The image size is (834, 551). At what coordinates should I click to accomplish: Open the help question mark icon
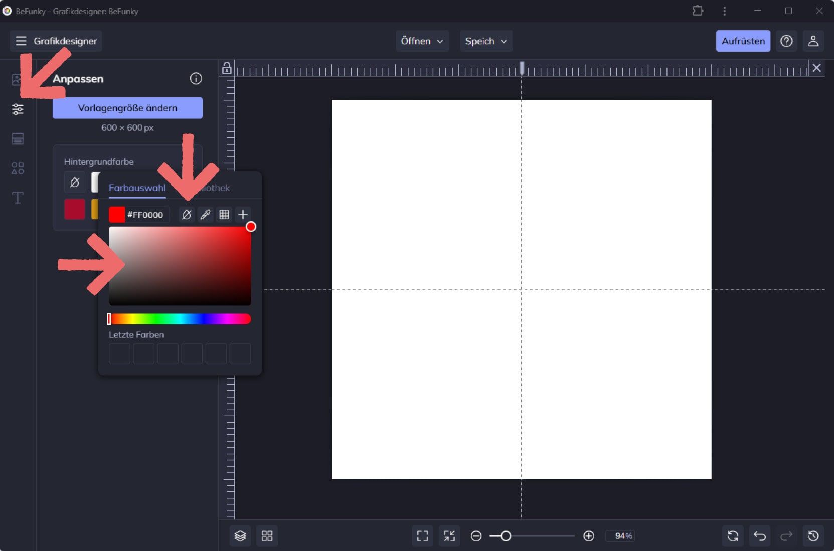(x=786, y=41)
